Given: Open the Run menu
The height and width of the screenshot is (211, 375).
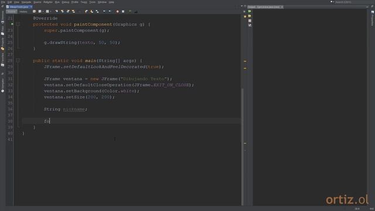Looking at the screenshot, I should click(57, 2).
